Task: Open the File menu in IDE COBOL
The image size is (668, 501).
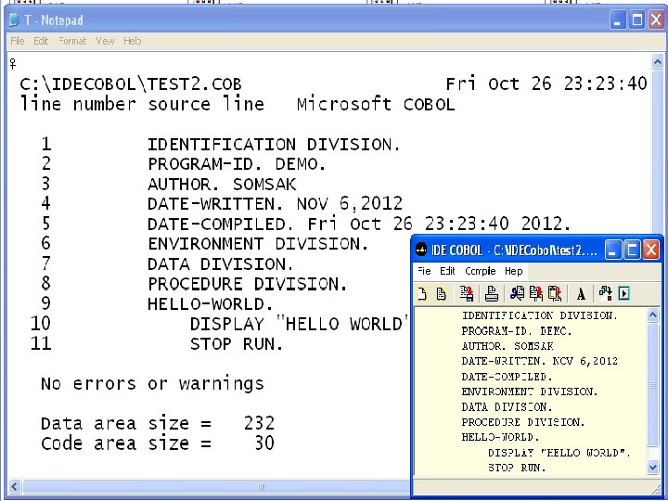Action: pos(424,271)
